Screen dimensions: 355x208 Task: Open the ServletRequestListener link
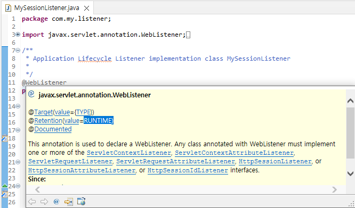coord(70,162)
